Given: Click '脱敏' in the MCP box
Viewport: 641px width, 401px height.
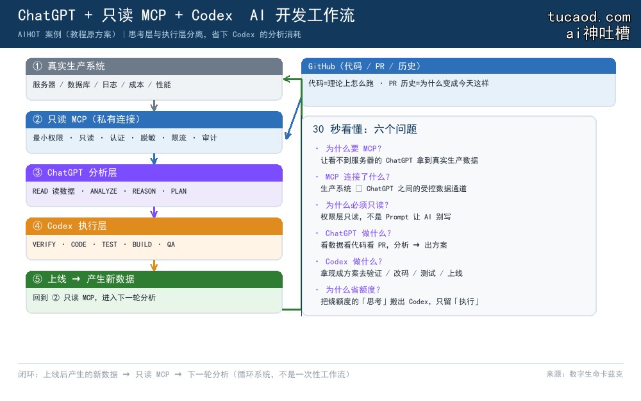Looking at the screenshot, I should click(148, 138).
